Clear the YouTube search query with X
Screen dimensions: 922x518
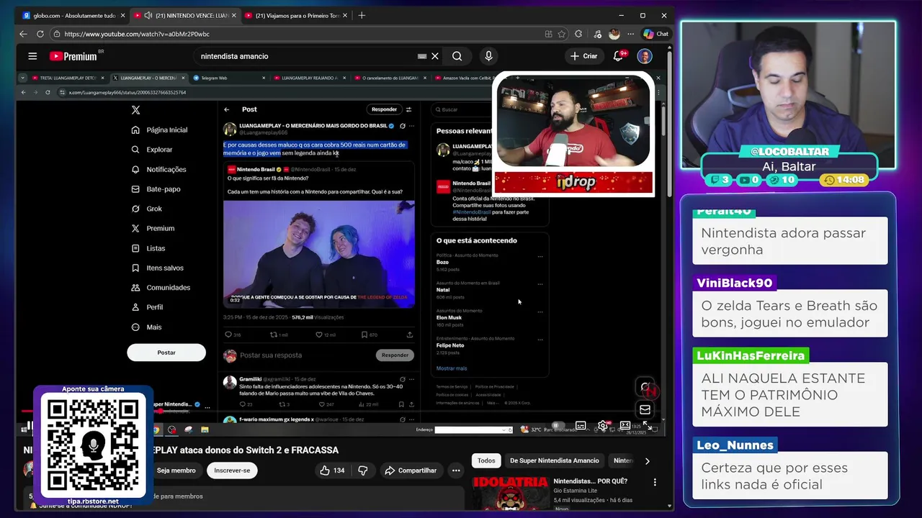click(x=435, y=56)
